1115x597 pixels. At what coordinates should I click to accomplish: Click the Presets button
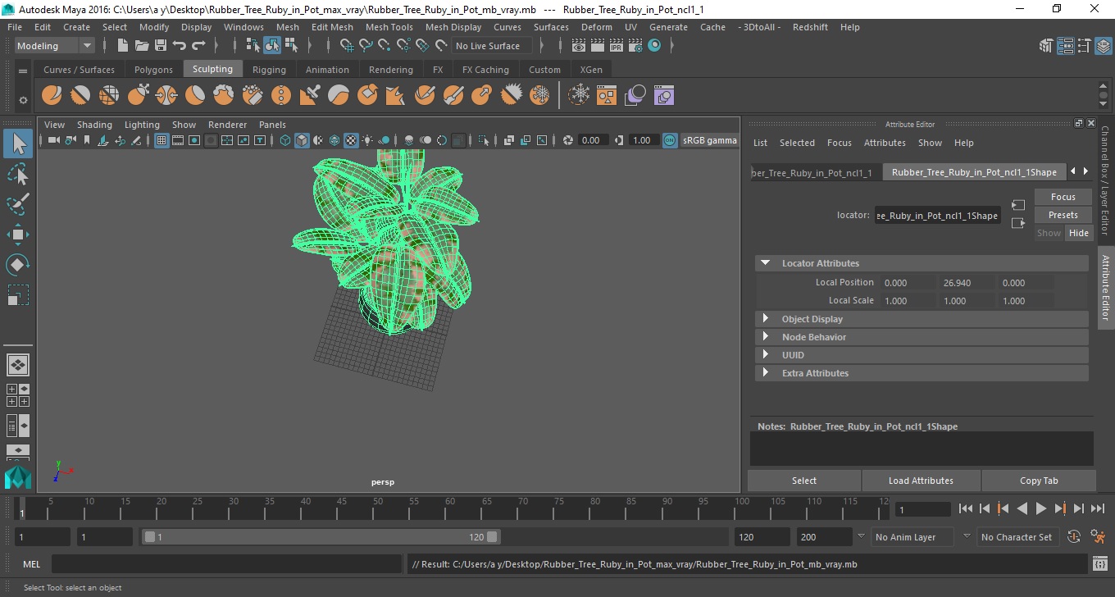1063,215
